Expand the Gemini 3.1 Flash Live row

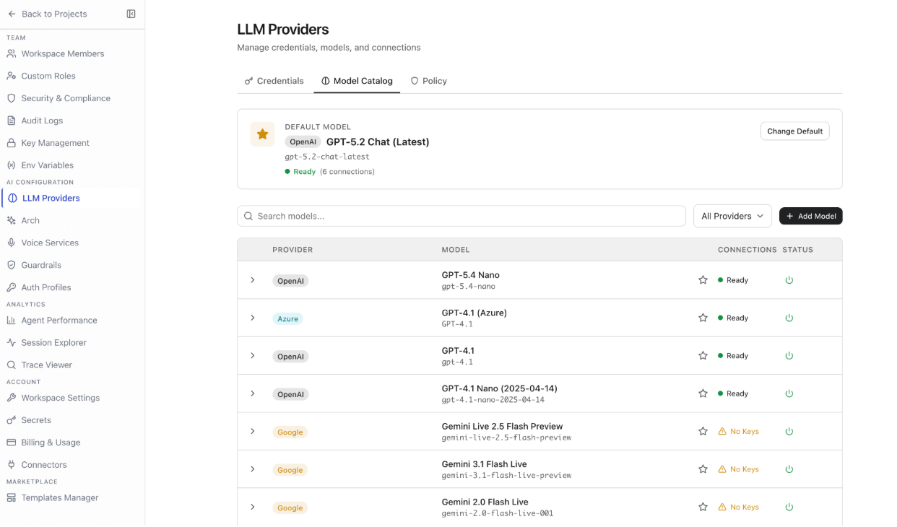point(253,469)
